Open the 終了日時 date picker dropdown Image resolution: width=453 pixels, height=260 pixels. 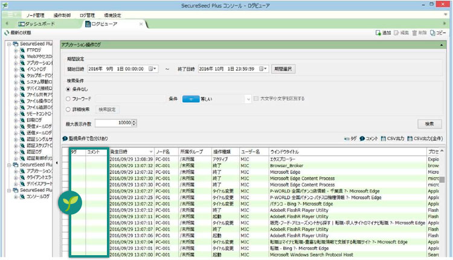263,69
